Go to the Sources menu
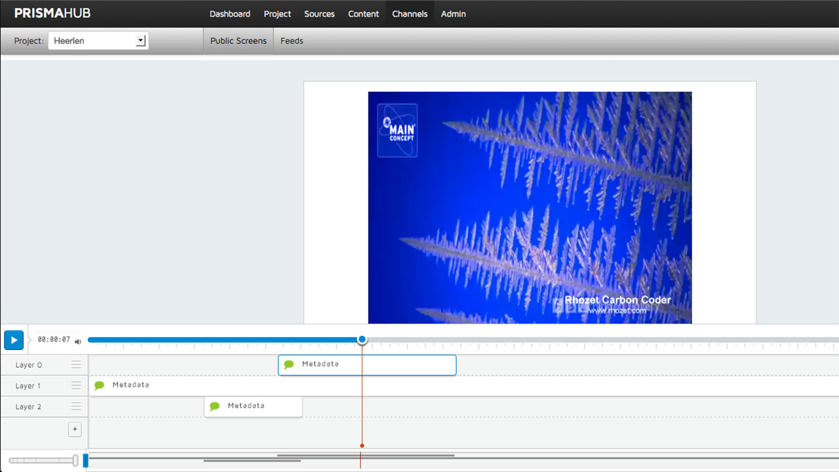Image resolution: width=839 pixels, height=472 pixels. pos(319,14)
